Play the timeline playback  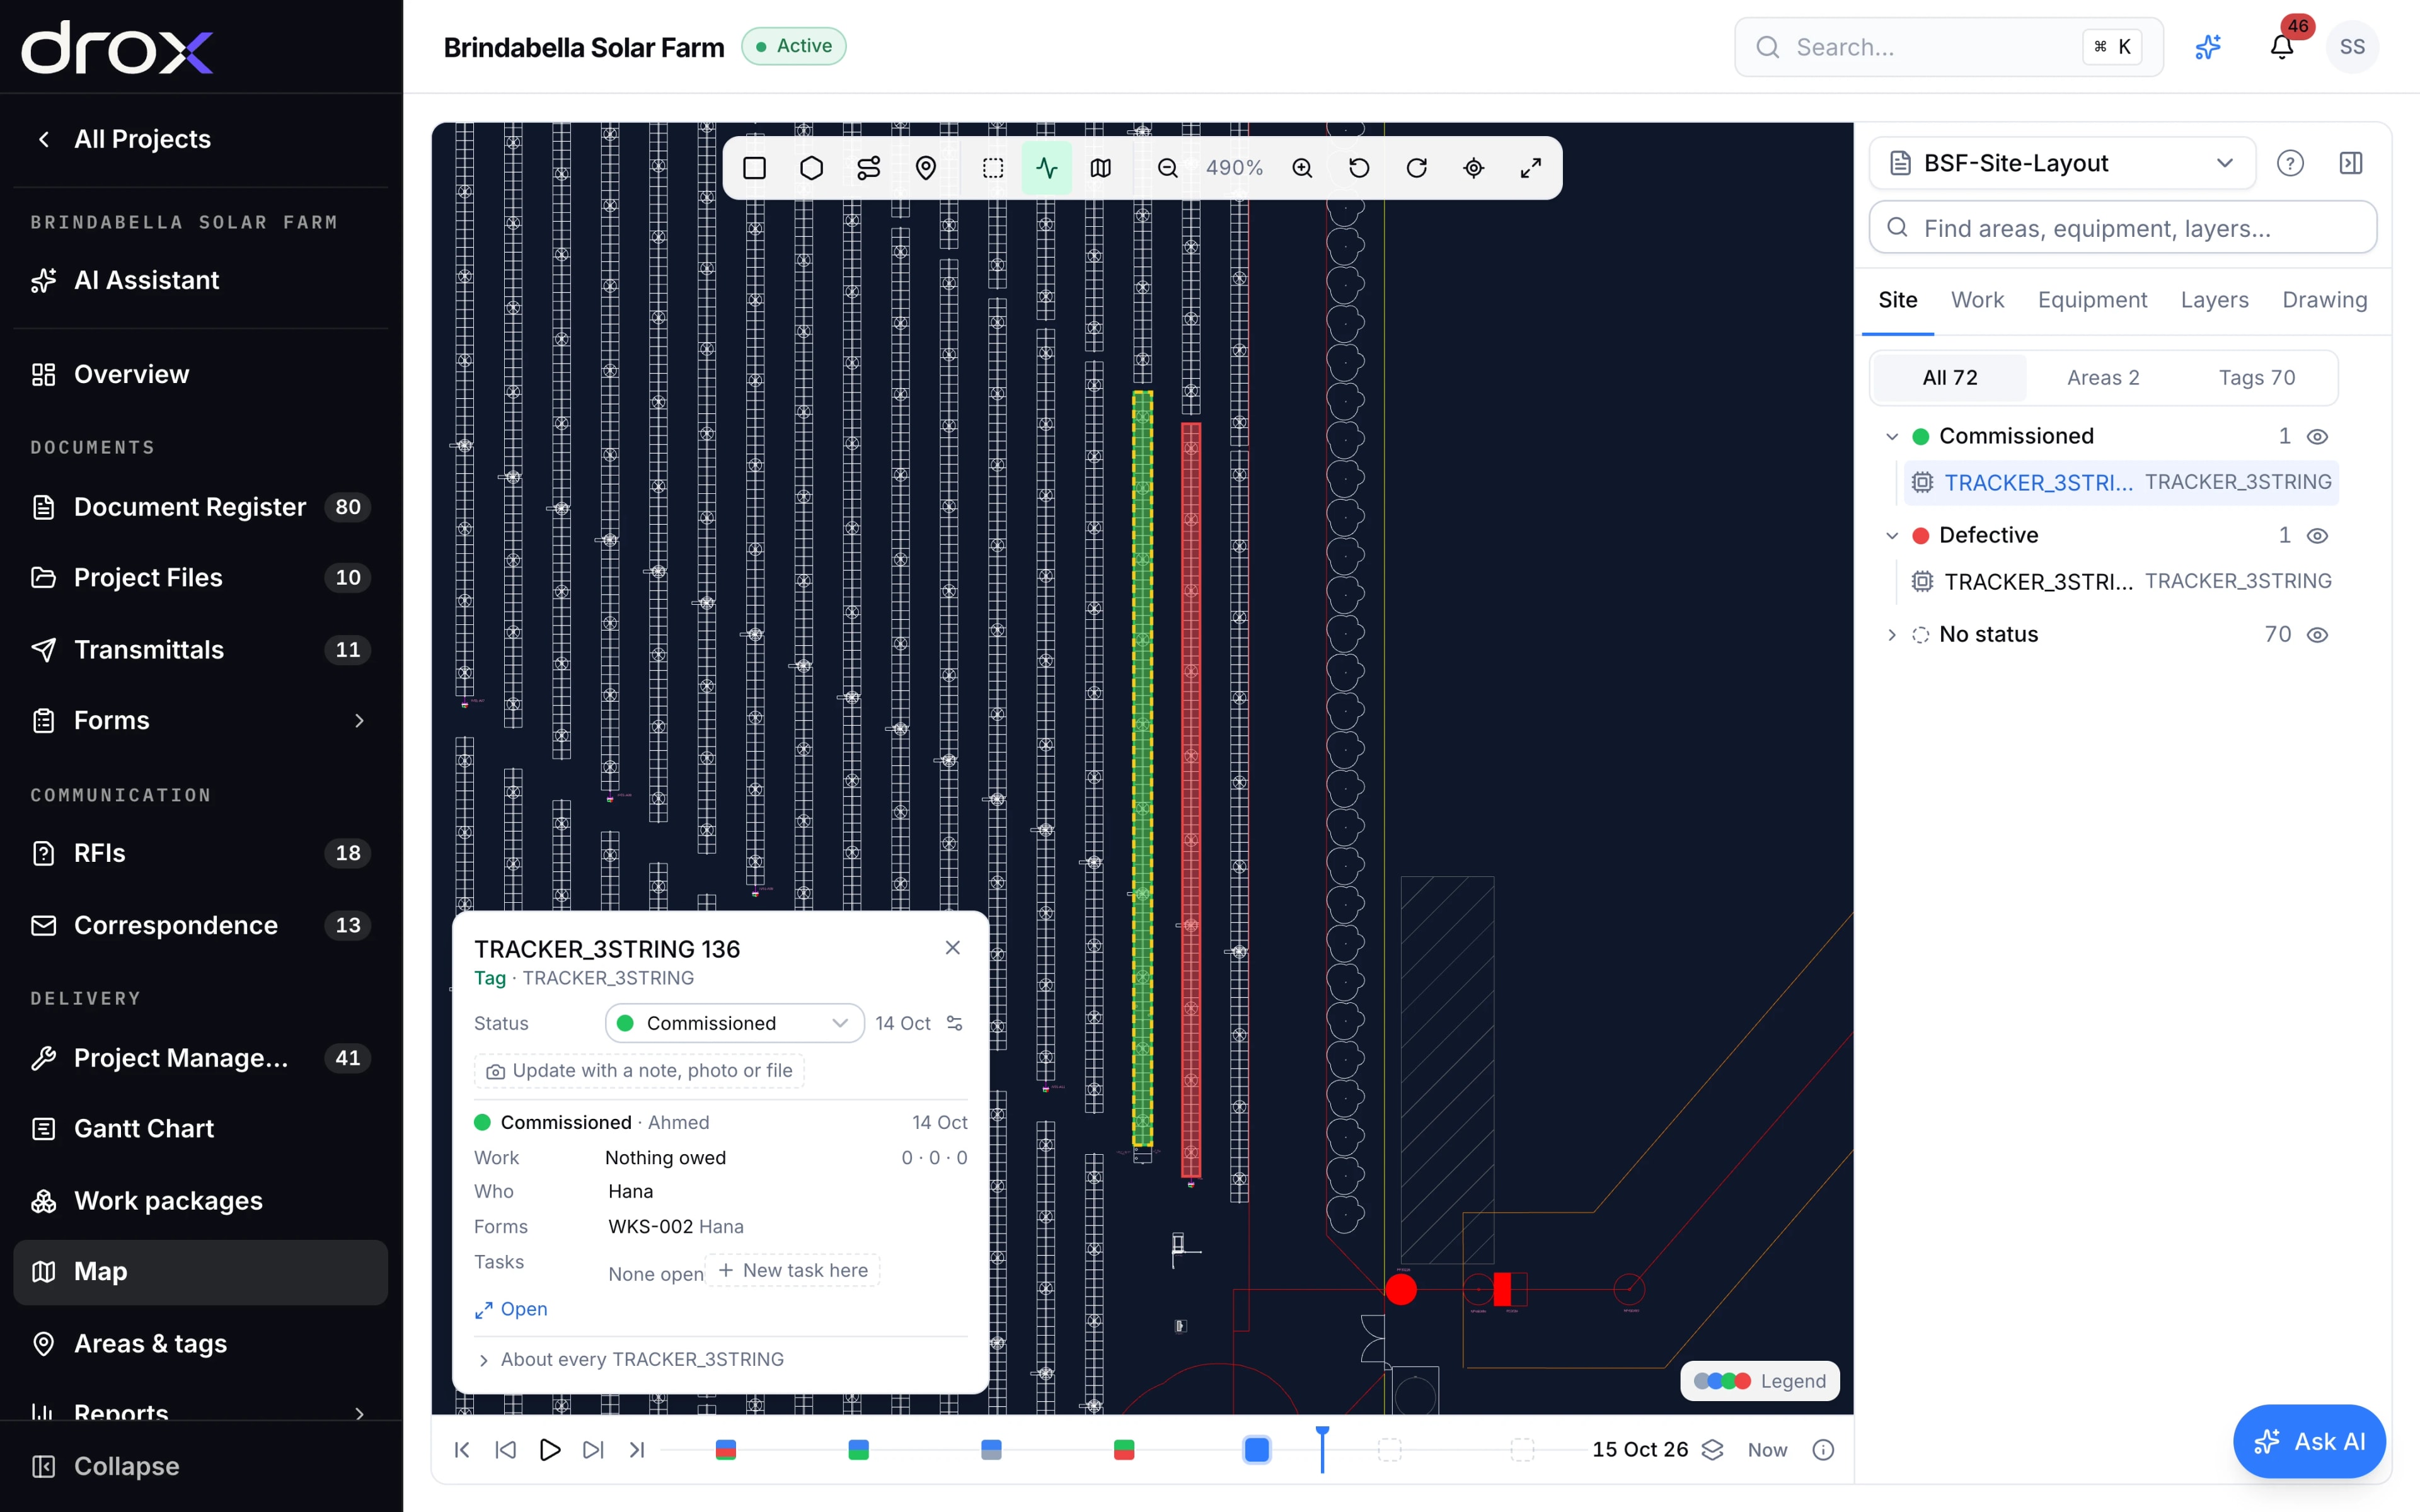click(x=549, y=1449)
